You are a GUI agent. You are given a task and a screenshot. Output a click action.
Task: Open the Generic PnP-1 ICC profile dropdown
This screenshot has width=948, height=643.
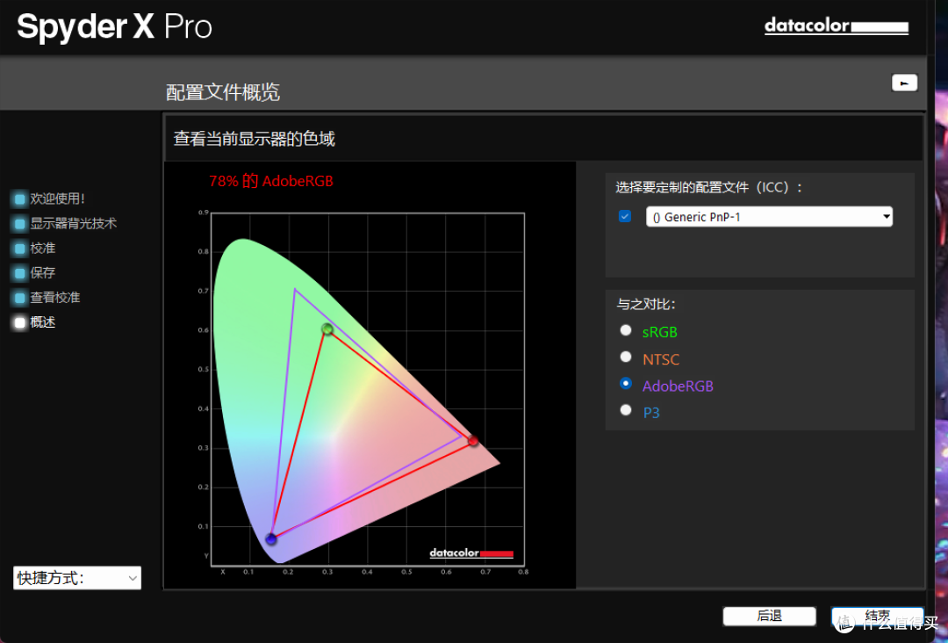tap(769, 217)
